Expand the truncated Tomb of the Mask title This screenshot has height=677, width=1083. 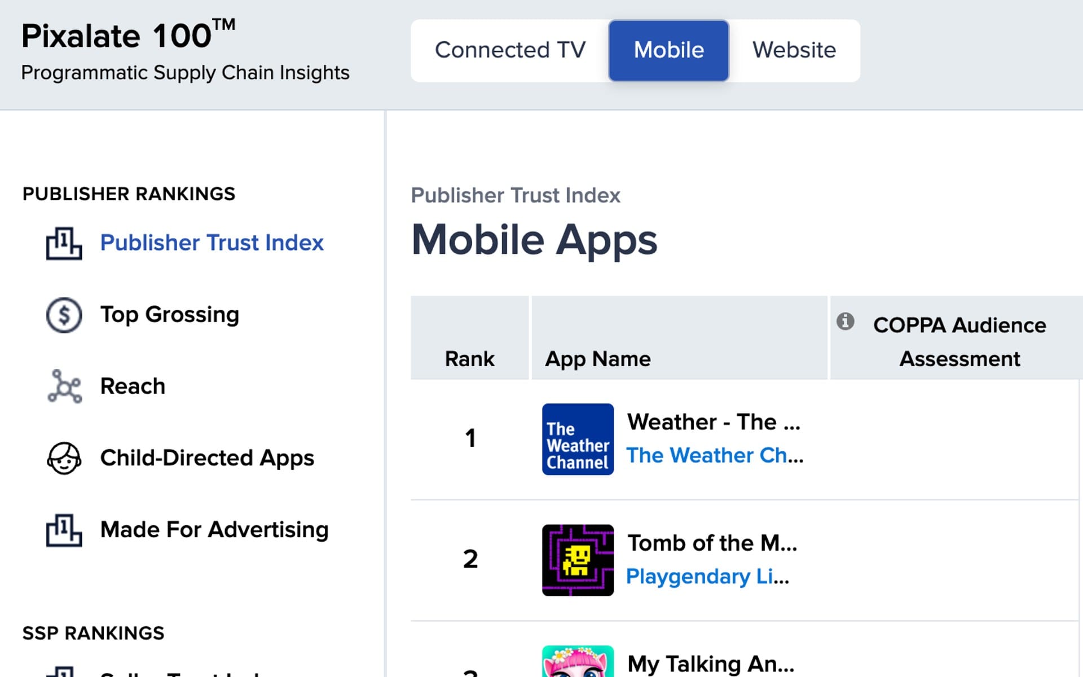pyautogui.click(x=712, y=543)
